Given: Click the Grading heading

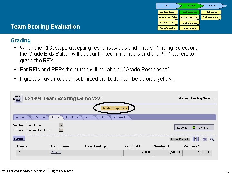Looking at the screenshot, I should (x=21, y=40).
